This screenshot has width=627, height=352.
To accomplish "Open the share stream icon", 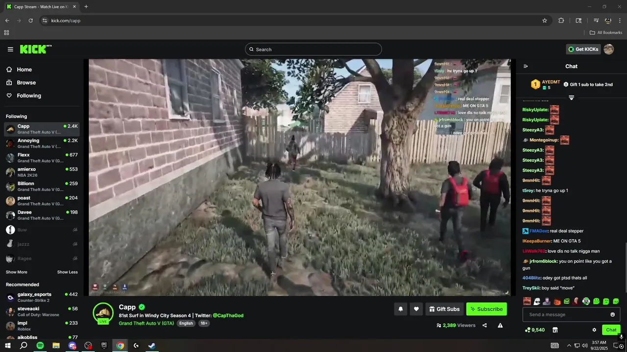I will 484,325.
